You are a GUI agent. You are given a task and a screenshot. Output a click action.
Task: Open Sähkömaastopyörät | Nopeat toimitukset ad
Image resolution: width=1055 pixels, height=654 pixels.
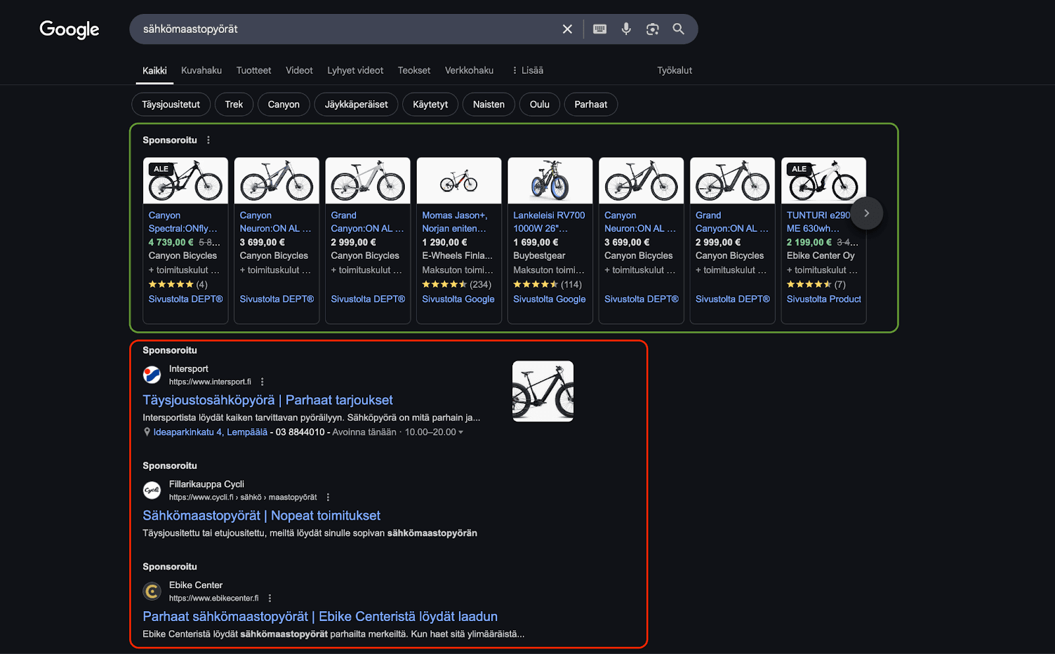coord(261,516)
